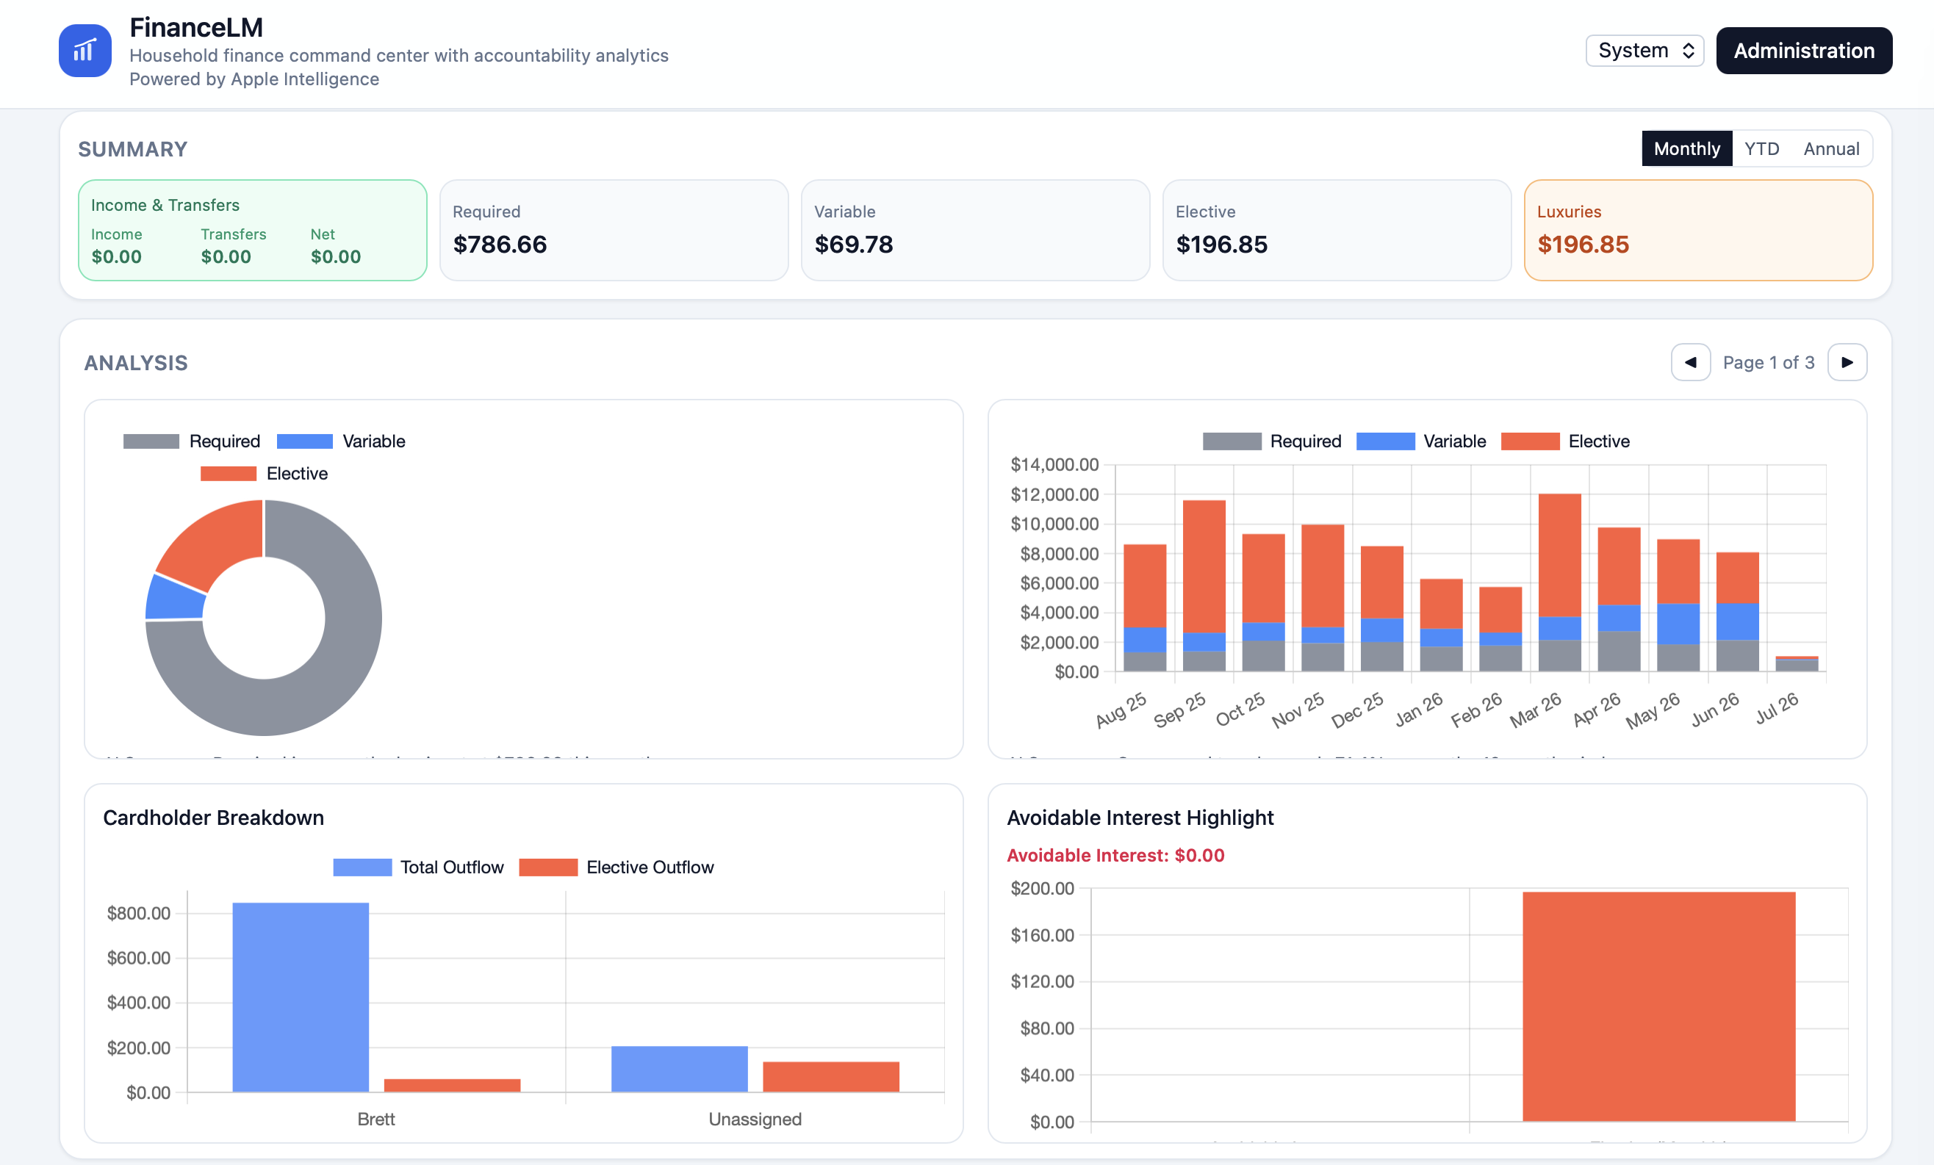Toggle Total Outflow legend in Cardholder Breakdown
Image resolution: width=1934 pixels, height=1165 pixels.
pos(418,867)
